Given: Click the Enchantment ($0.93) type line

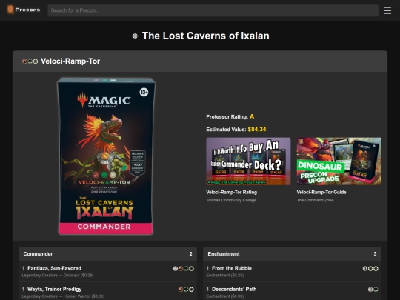Looking at the screenshot, I should [225, 296].
